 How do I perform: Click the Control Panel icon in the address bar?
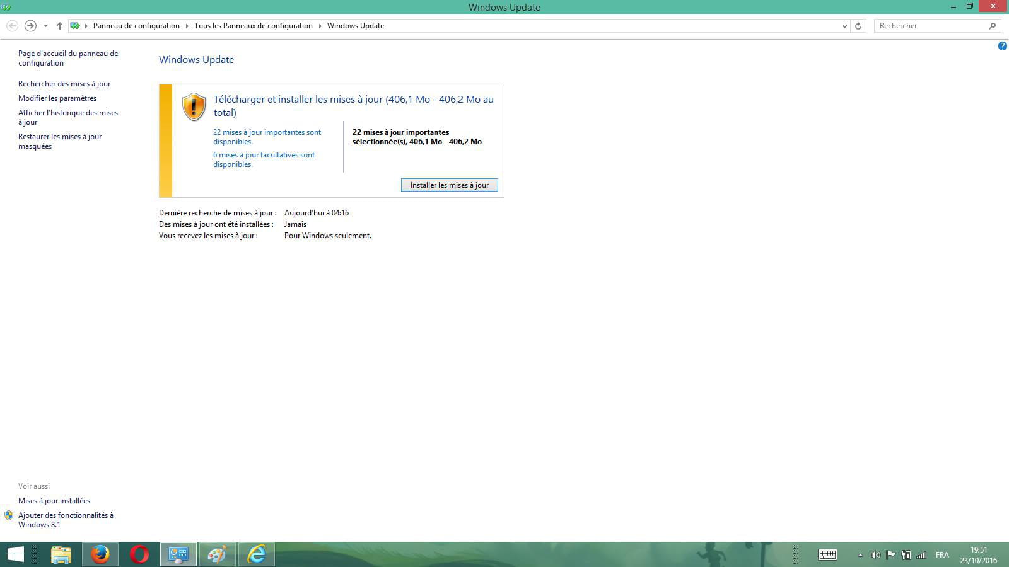(75, 26)
